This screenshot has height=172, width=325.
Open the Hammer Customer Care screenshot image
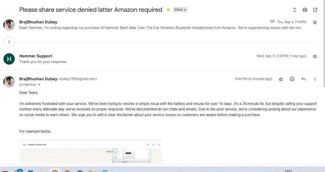[91, 151]
